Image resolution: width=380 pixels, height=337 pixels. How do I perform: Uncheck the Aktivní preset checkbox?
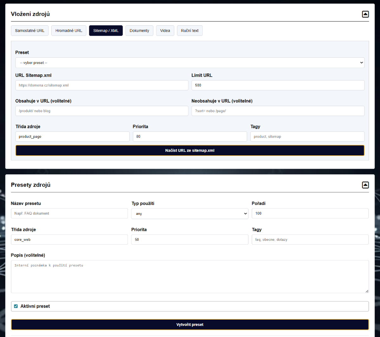[x=16, y=306]
